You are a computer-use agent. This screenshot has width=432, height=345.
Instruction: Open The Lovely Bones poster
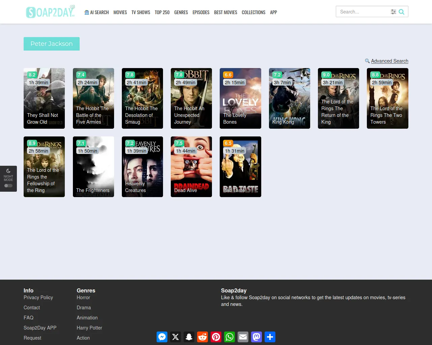tap(240, 98)
